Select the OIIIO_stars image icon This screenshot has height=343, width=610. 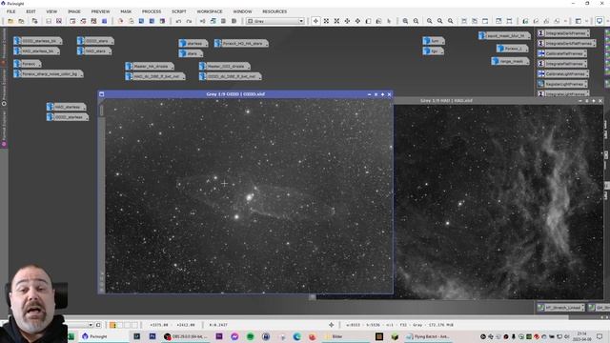[x=95, y=41]
